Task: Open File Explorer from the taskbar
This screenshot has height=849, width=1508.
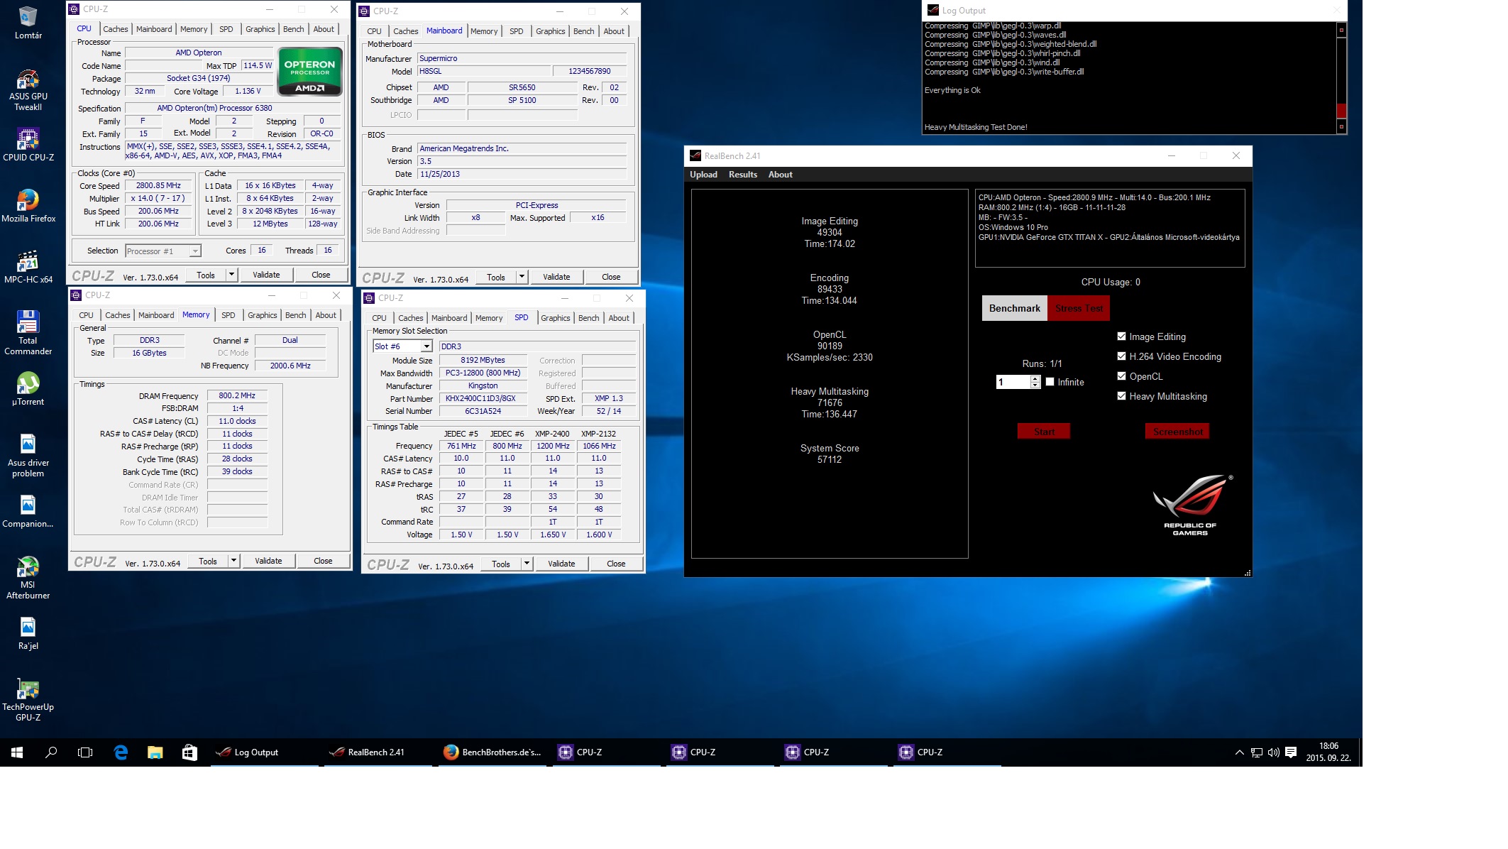Action: point(155,752)
